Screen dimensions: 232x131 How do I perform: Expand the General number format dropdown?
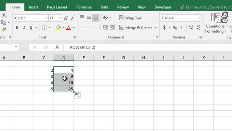199,18
